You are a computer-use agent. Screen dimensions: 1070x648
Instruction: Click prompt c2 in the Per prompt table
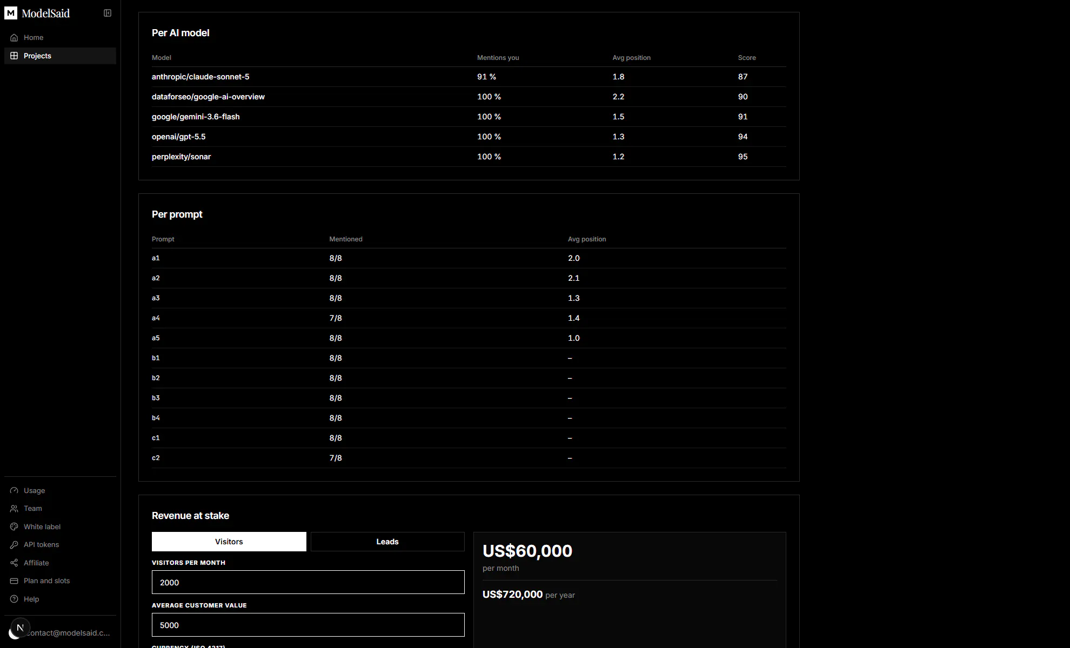tap(156, 458)
